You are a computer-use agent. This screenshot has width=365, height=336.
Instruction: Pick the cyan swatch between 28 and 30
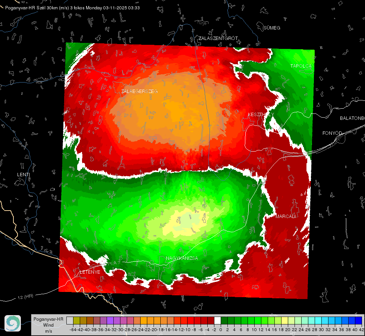pyautogui.click(x=318, y=320)
